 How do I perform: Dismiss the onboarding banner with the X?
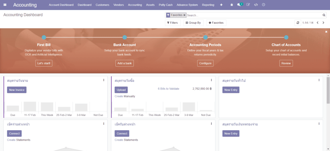pyautogui.click(x=326, y=32)
